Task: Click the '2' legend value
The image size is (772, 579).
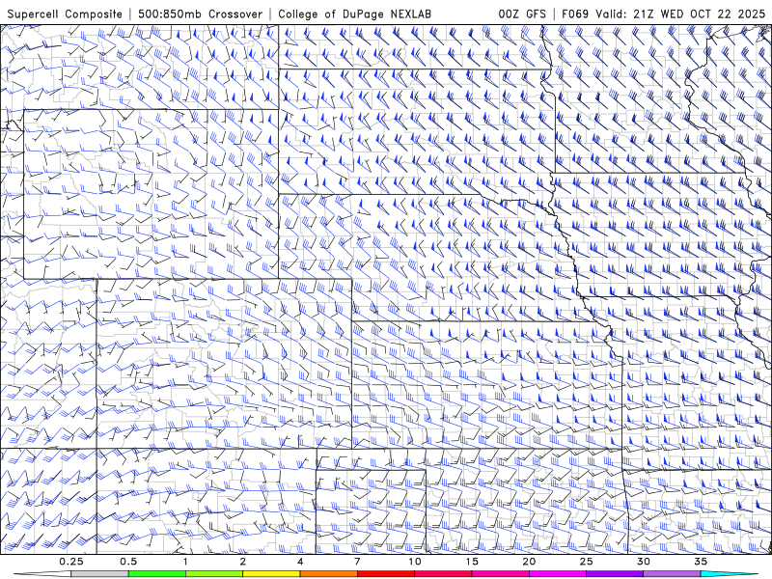Action: coord(243,562)
